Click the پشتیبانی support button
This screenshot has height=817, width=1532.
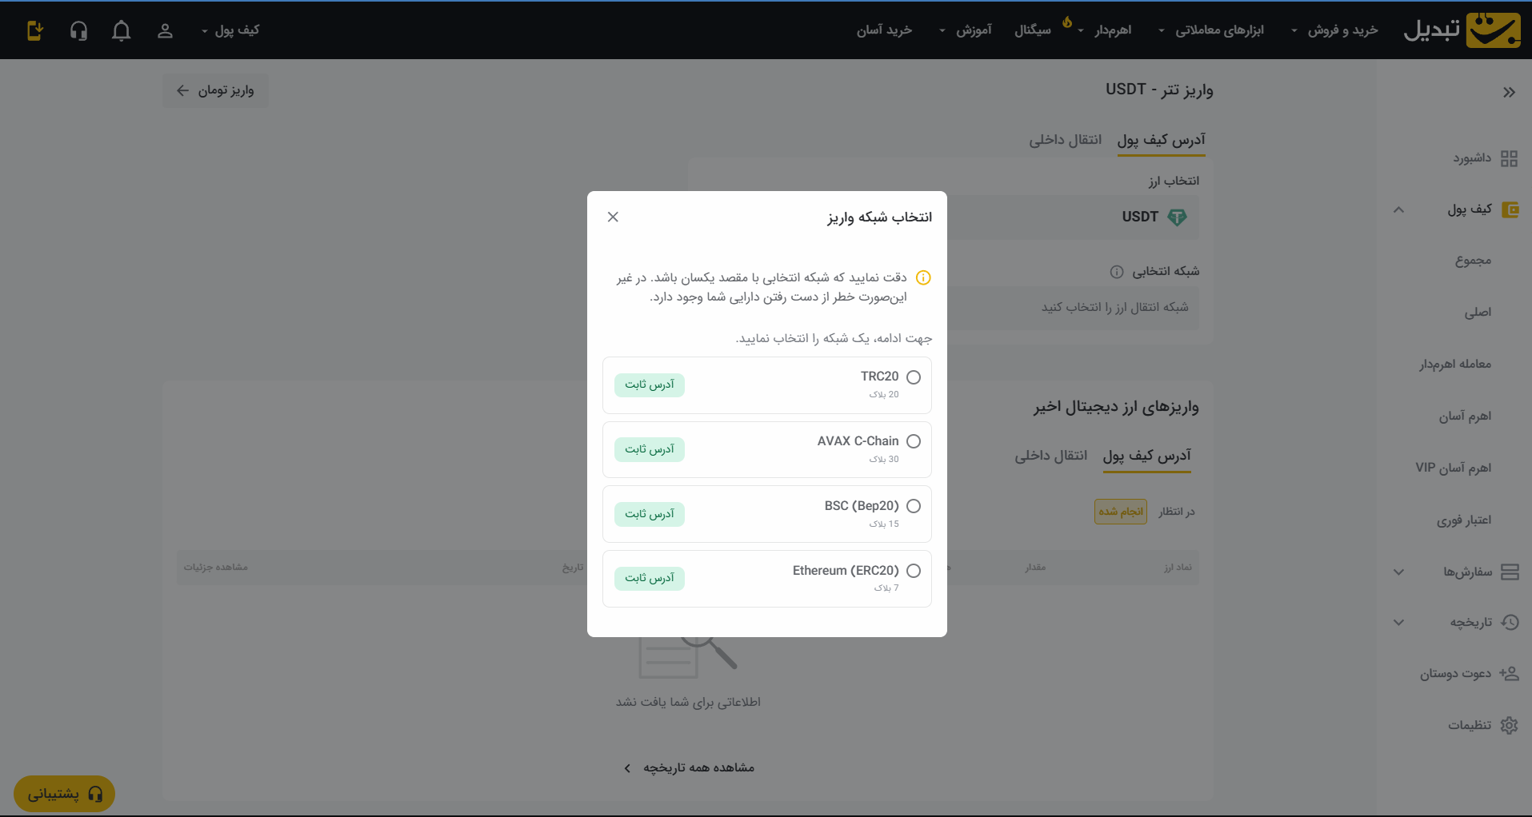64,794
